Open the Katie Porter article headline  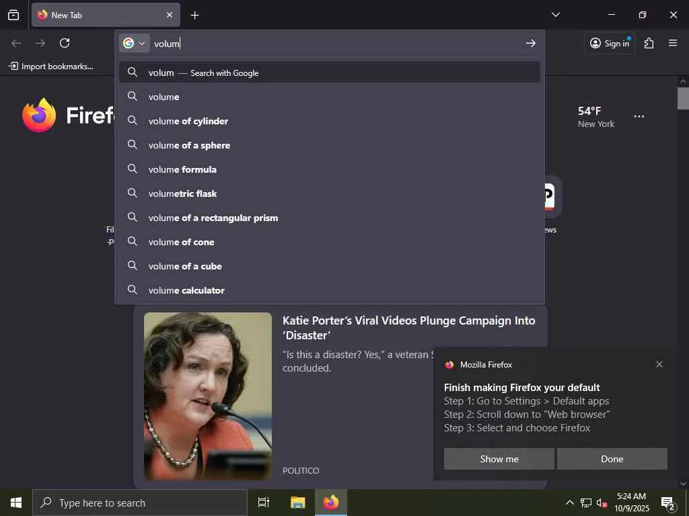click(408, 328)
